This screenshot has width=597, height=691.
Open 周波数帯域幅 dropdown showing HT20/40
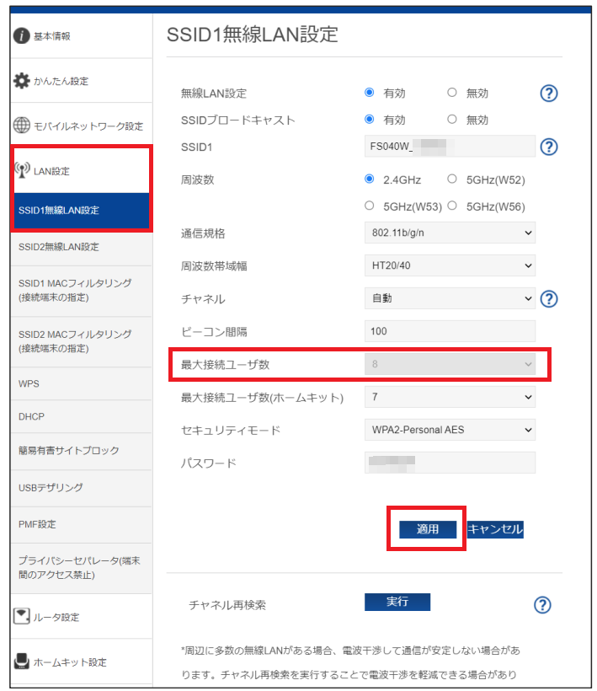(x=450, y=265)
